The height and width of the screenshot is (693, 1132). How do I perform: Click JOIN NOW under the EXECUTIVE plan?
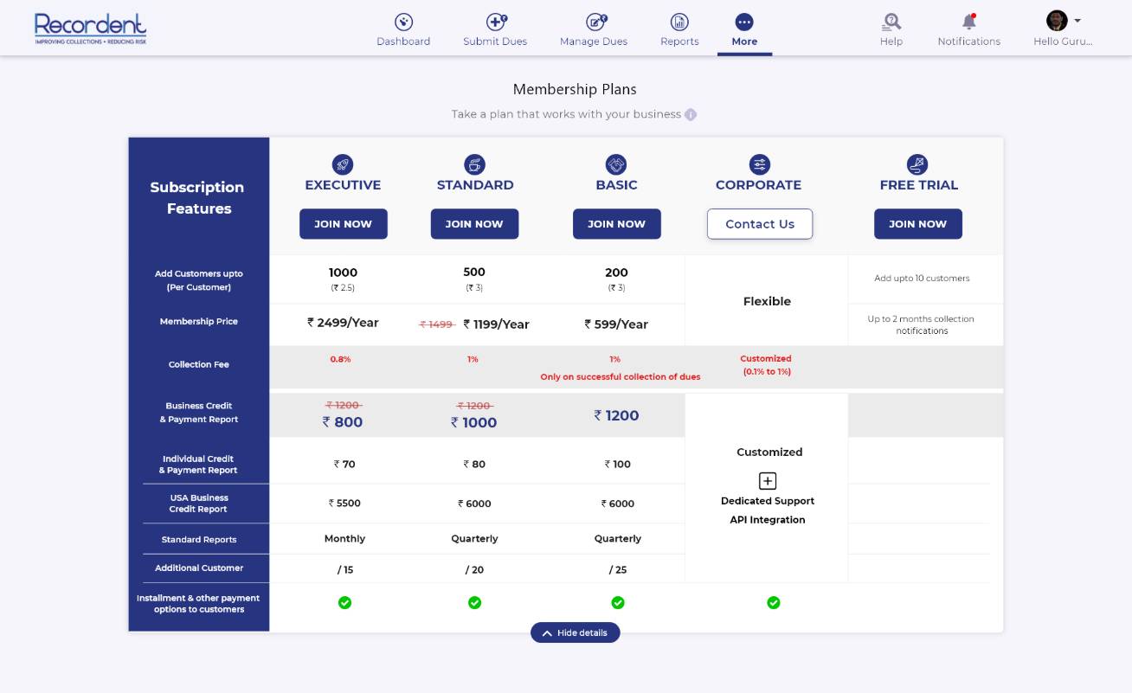344,223
